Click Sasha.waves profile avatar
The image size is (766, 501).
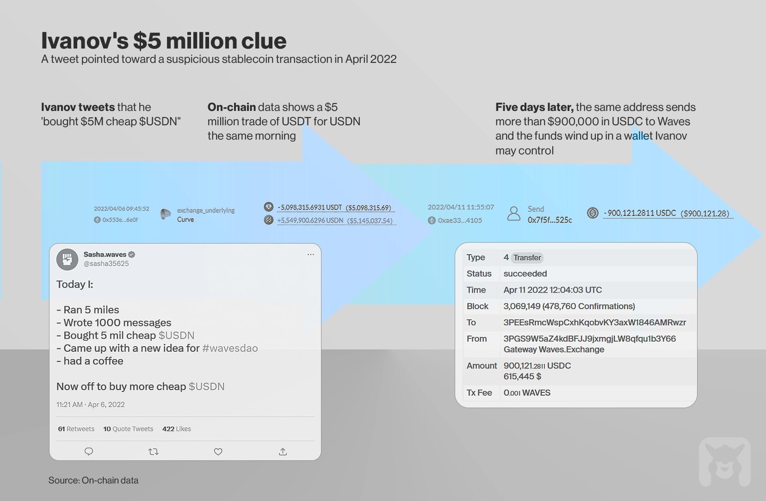tap(67, 259)
